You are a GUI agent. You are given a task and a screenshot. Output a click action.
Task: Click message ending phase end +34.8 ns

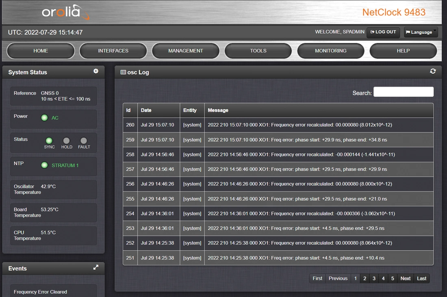(297, 140)
